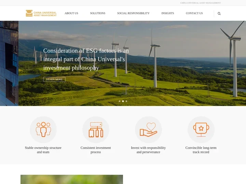Click 'Convincible long-term track record' text
246x184 pixels.
tap(201, 150)
